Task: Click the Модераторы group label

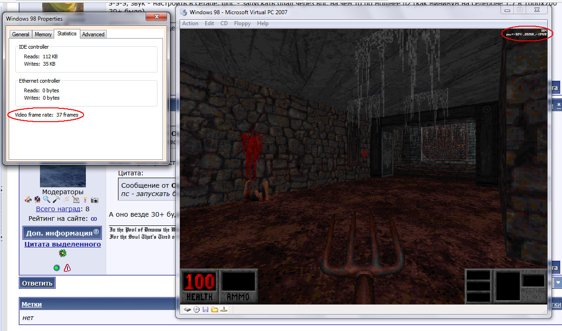Action: (63, 192)
